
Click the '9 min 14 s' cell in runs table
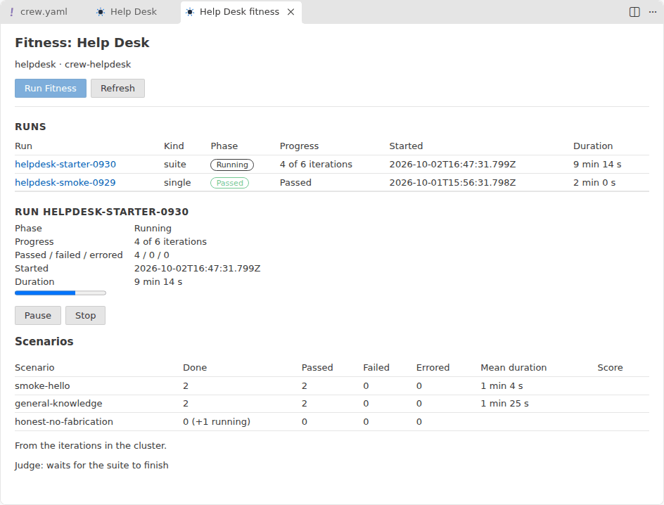click(597, 165)
